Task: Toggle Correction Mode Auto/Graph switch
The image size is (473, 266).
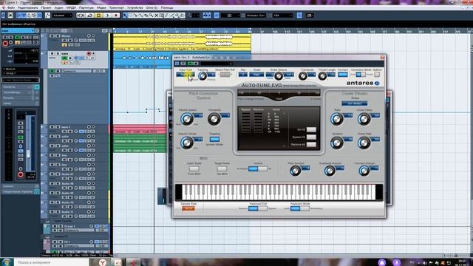Action: coord(361,75)
